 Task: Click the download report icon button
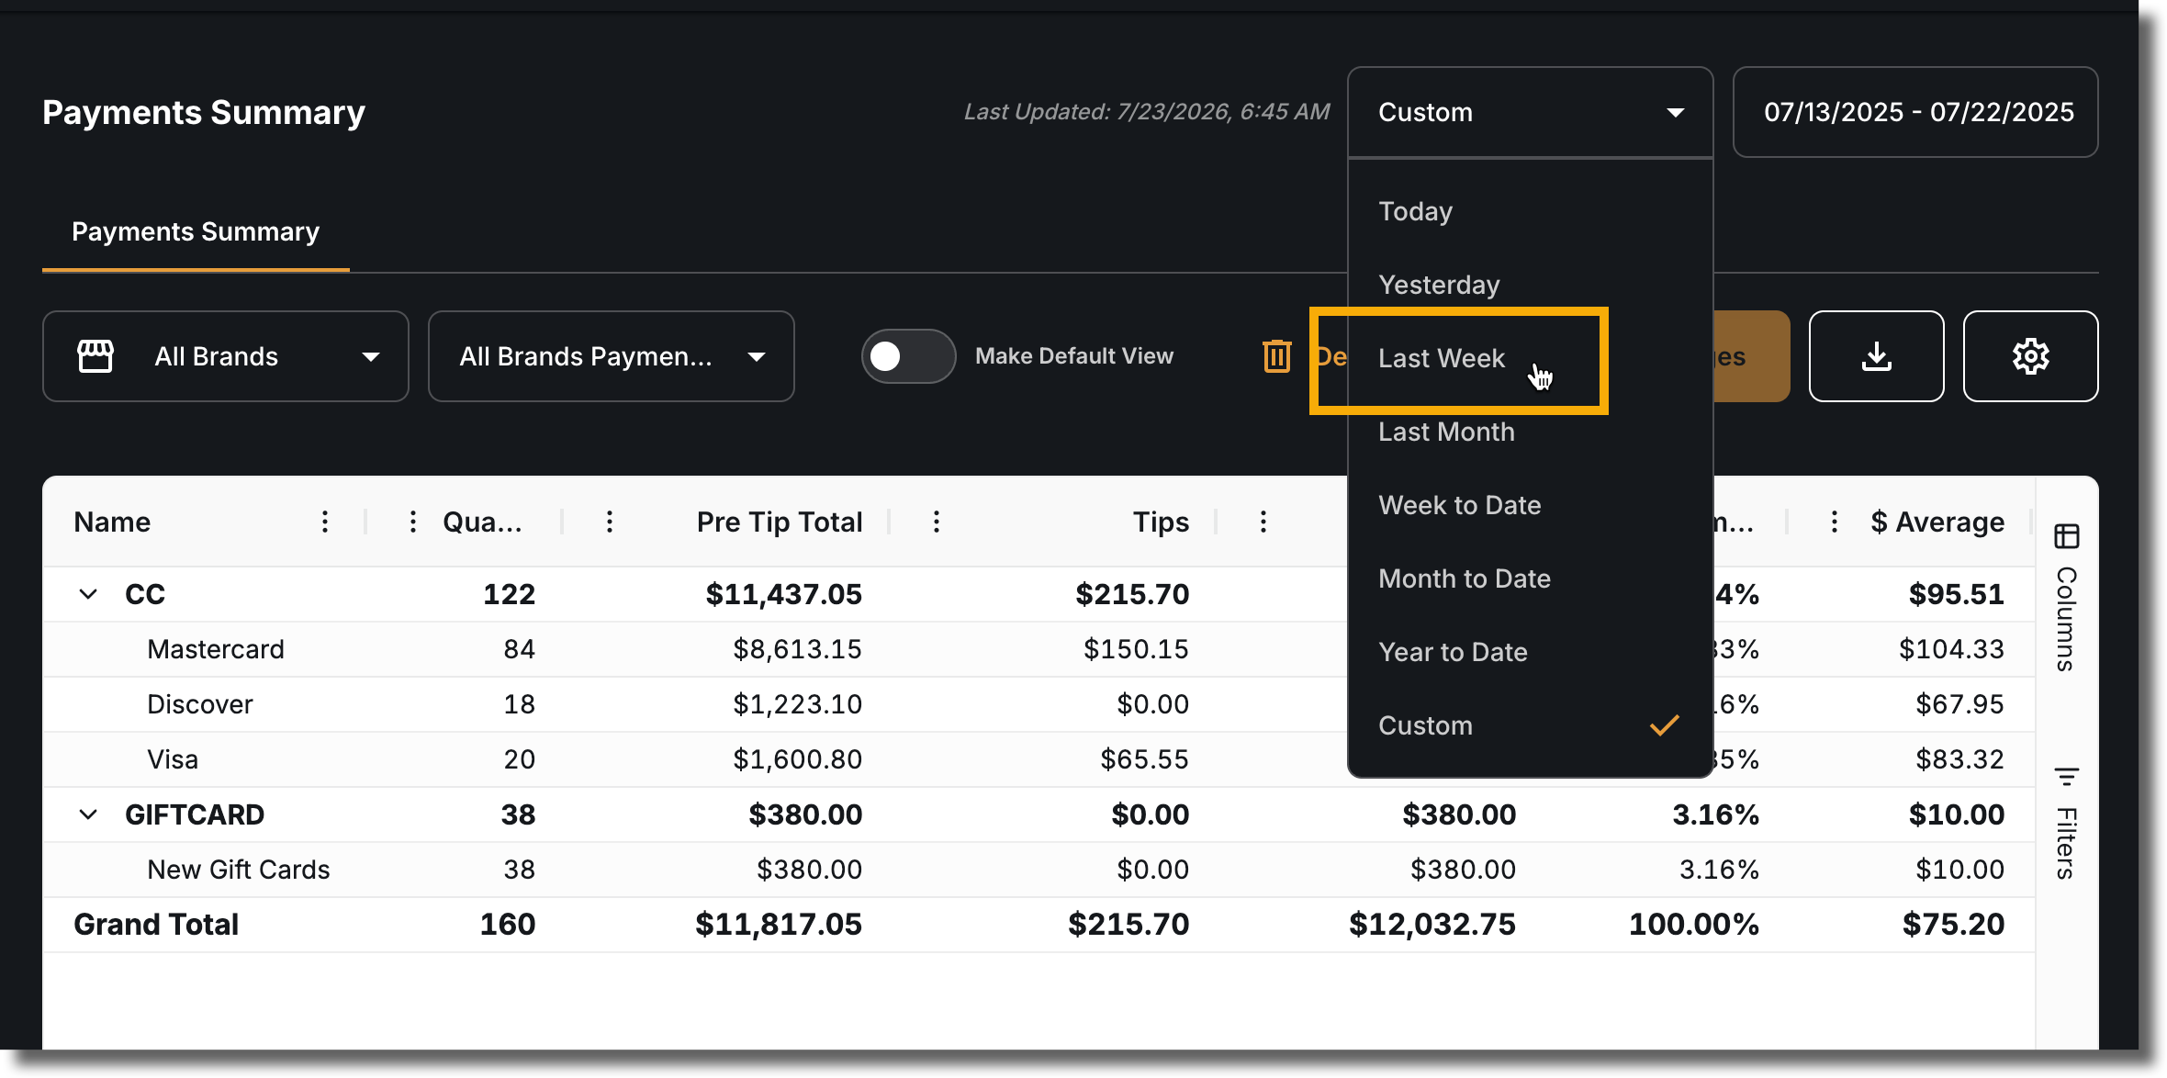1876,356
